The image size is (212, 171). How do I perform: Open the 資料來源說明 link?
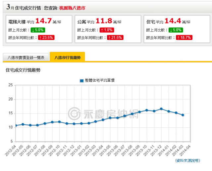[x=187, y=160]
